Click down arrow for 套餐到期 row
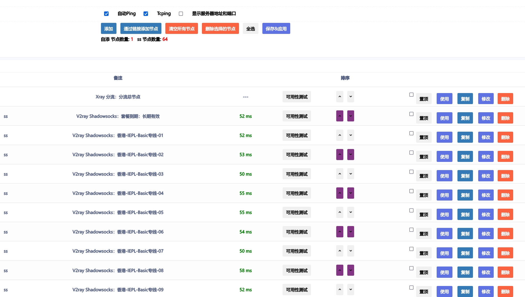 pyautogui.click(x=351, y=116)
